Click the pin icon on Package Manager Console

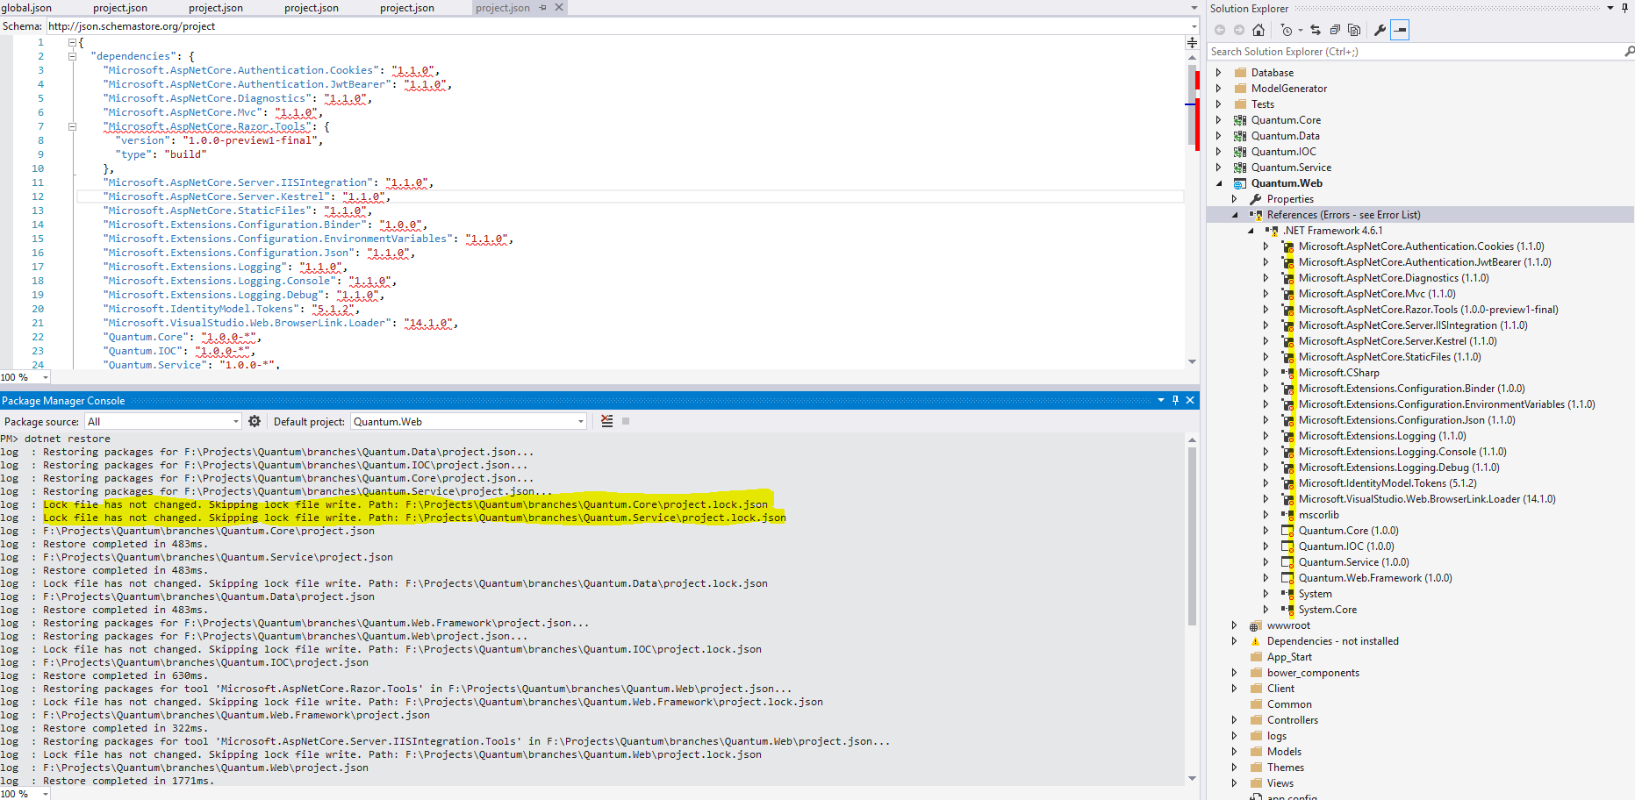pyautogui.click(x=1175, y=400)
